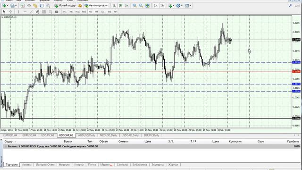
Task: Click the Templates icon
Action: pyautogui.click(x=187, y=6)
